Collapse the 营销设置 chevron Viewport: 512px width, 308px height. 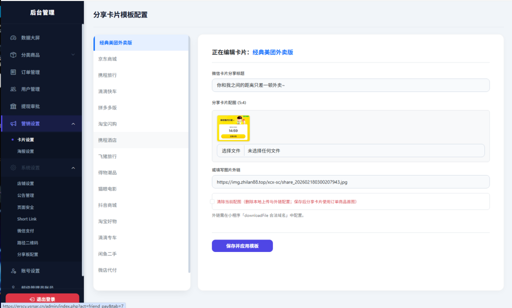[73, 124]
